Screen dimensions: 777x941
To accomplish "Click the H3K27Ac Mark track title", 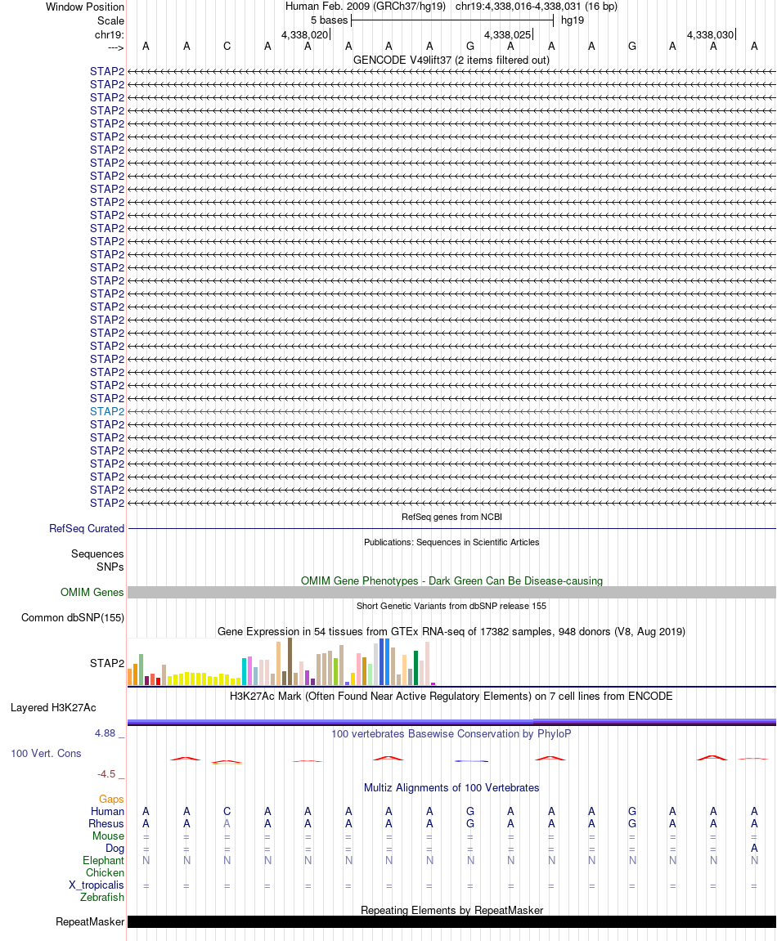I will pyautogui.click(x=451, y=697).
